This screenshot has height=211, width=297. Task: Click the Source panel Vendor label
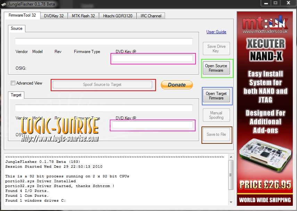(22, 52)
